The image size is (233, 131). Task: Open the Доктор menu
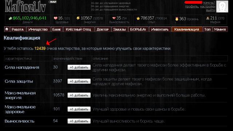[x=103, y=29]
